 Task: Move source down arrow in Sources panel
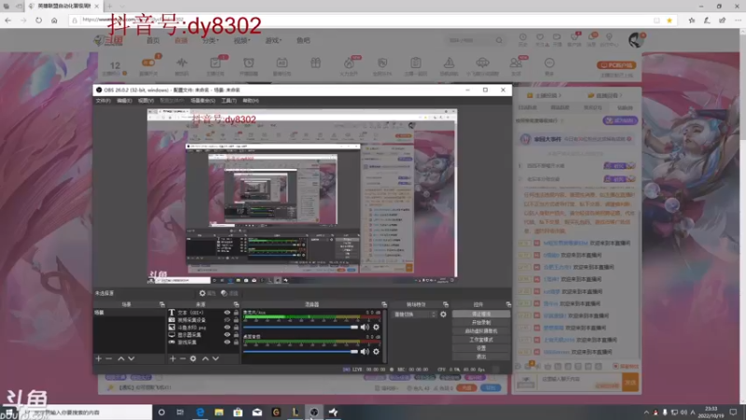tap(215, 358)
